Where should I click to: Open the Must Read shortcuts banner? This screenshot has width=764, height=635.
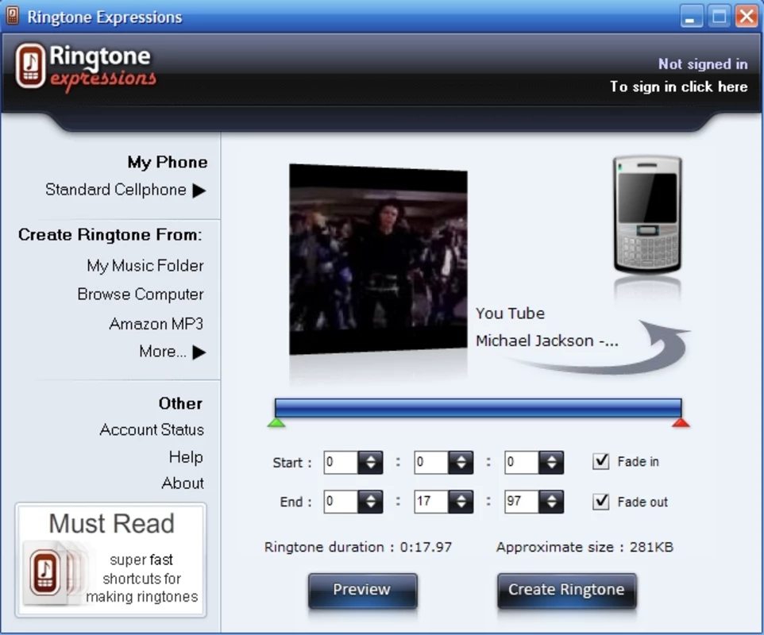click(x=110, y=560)
